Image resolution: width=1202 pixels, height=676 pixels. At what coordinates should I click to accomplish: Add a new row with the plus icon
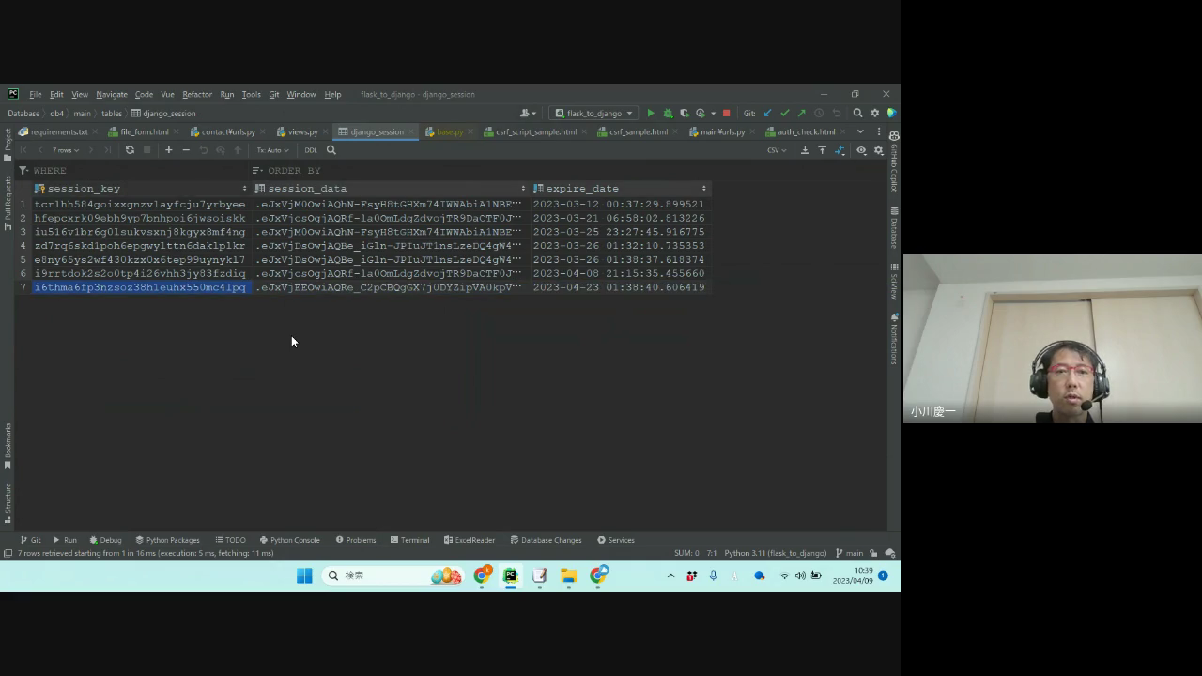[169, 150]
